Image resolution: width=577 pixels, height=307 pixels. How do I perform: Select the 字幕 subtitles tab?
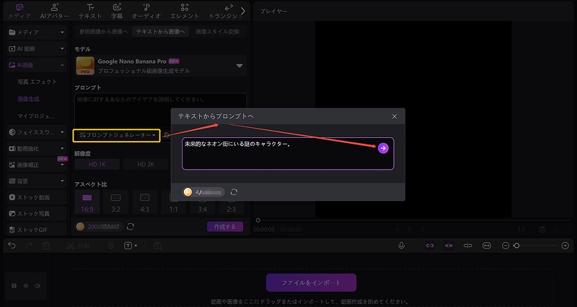point(117,11)
